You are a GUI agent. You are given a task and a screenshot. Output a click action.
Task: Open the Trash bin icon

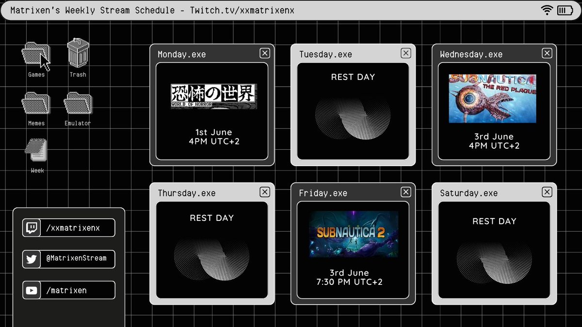point(78,52)
